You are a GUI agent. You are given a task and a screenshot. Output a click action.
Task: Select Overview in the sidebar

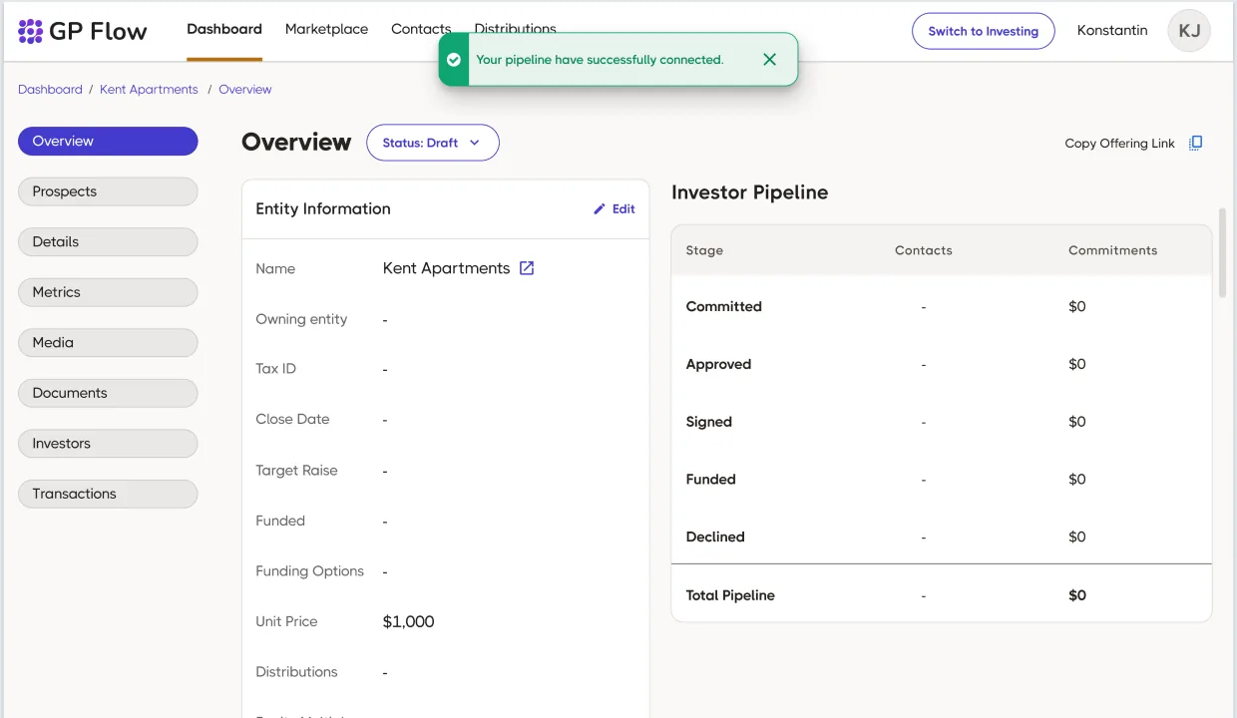108,141
